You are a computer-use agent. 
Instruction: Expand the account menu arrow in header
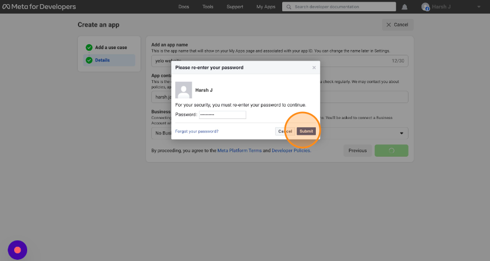point(478,7)
